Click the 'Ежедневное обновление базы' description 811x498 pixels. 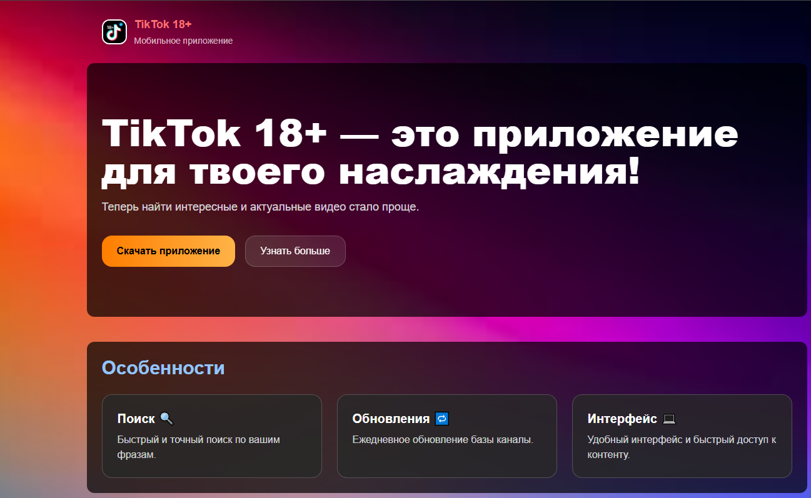tap(443, 439)
